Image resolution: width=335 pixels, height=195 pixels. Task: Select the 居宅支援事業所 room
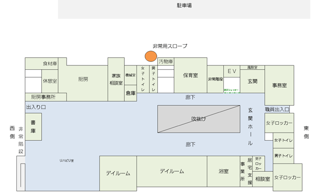(246, 171)
